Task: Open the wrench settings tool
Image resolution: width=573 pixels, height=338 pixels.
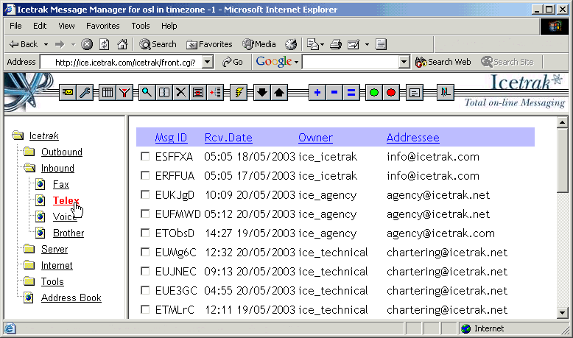Action: click(85, 93)
